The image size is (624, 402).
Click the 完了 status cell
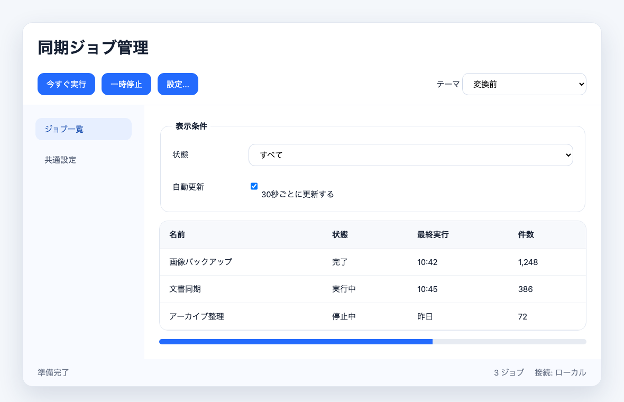340,262
